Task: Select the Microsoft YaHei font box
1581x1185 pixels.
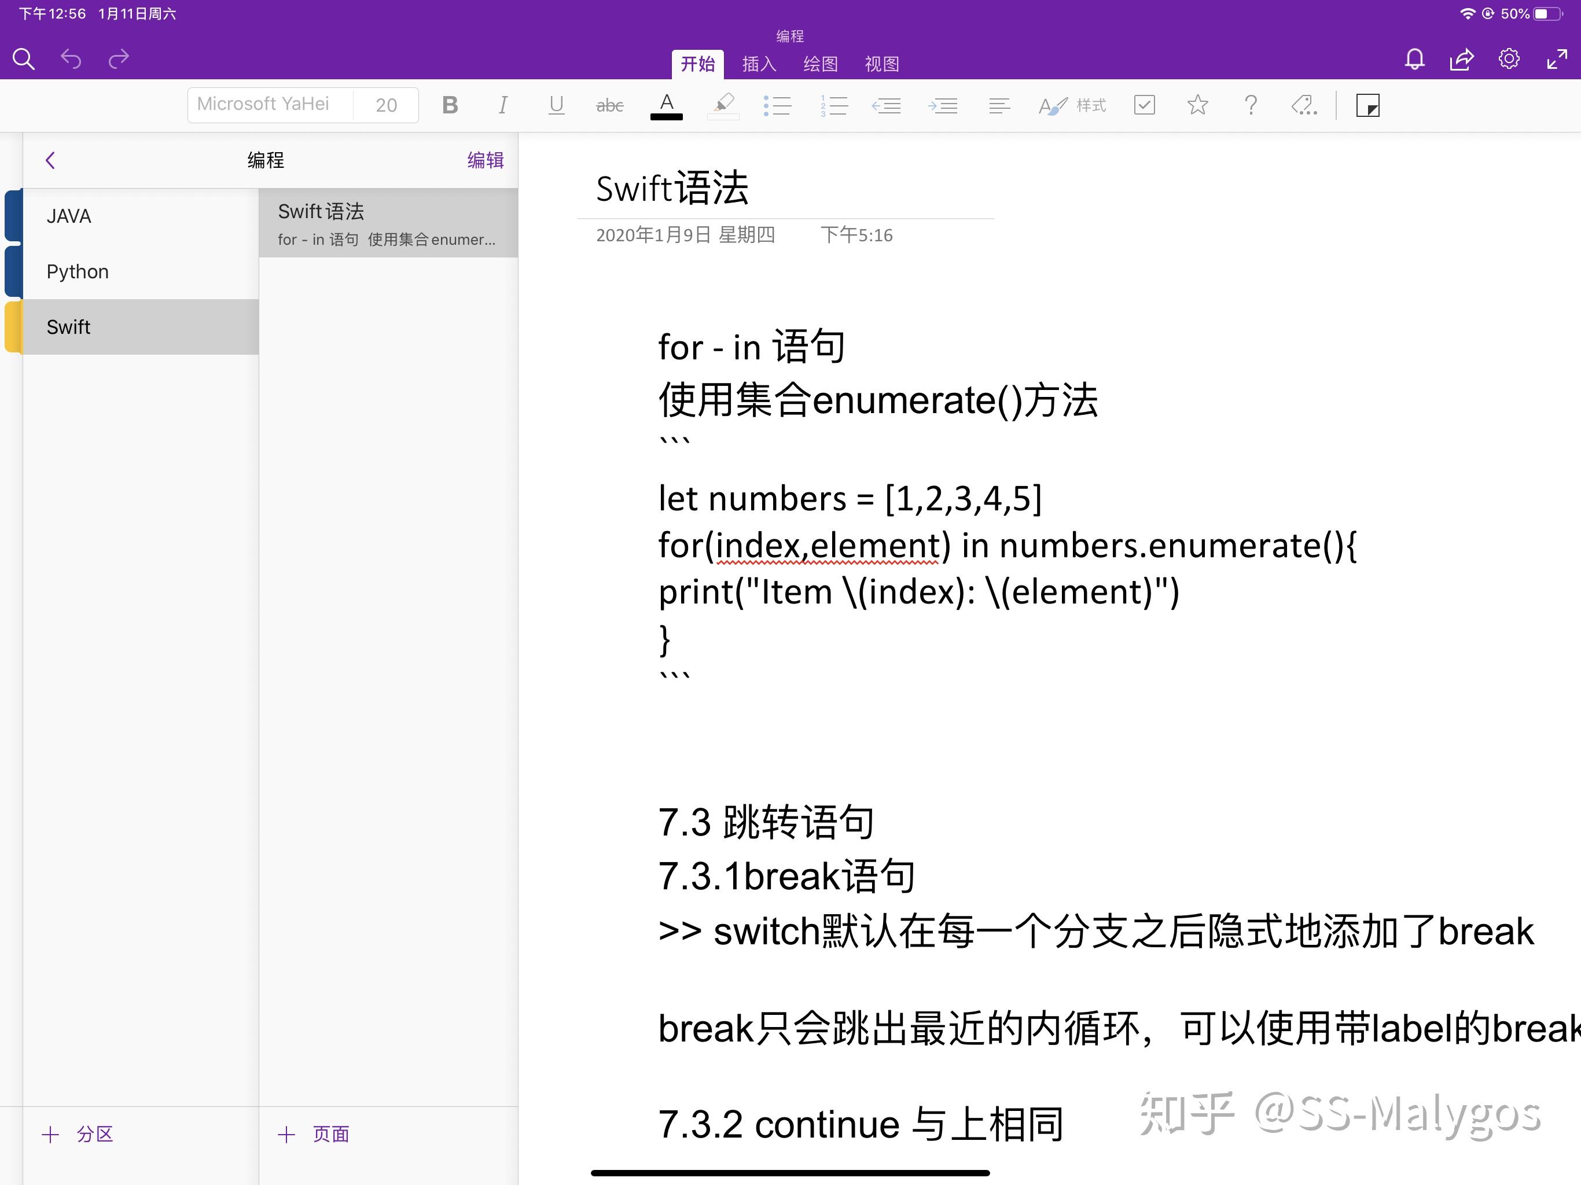Action: click(270, 105)
